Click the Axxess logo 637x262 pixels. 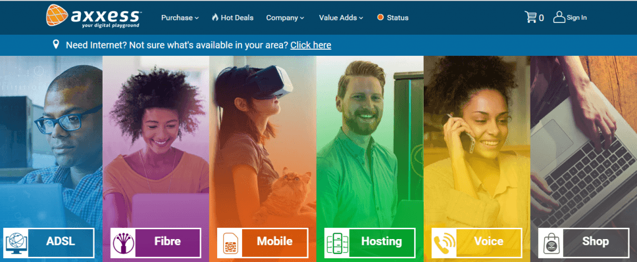[94, 16]
